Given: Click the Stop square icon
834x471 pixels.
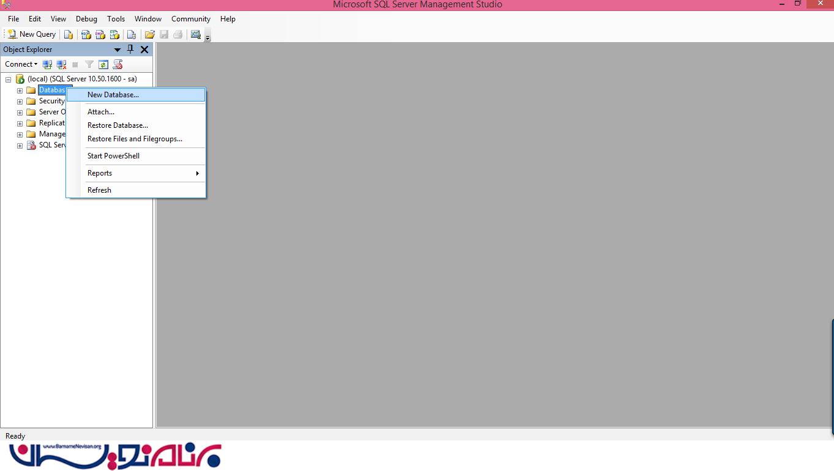Looking at the screenshot, I should pyautogui.click(x=75, y=64).
